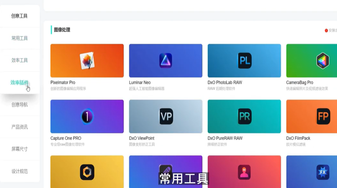Open the DxO FilmPack title link
The width and height of the screenshot is (337, 188).
click(298, 138)
